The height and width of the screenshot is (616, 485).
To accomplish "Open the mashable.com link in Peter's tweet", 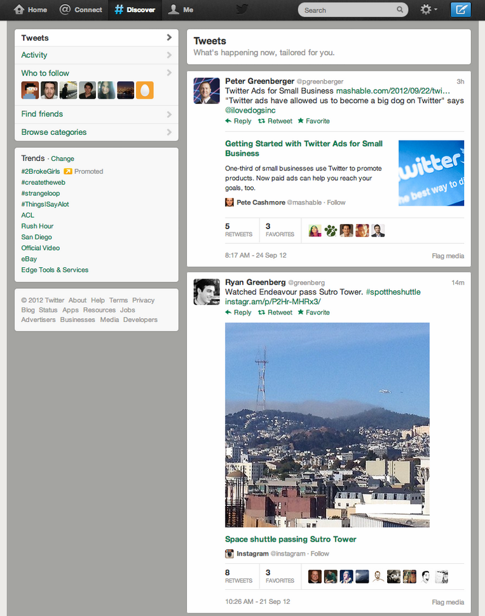I will click(393, 91).
